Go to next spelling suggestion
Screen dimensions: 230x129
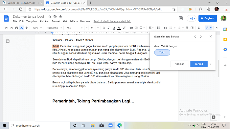(201, 37)
